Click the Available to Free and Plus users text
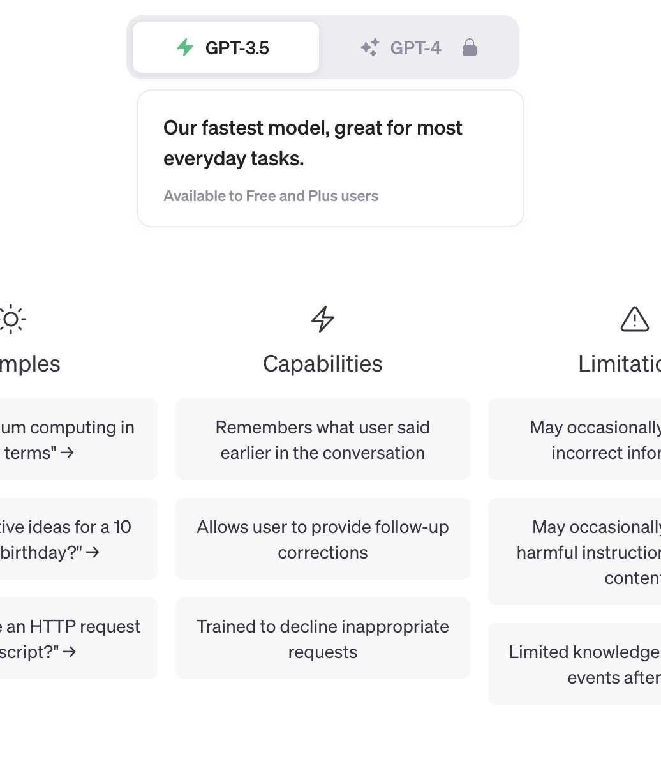 271,196
